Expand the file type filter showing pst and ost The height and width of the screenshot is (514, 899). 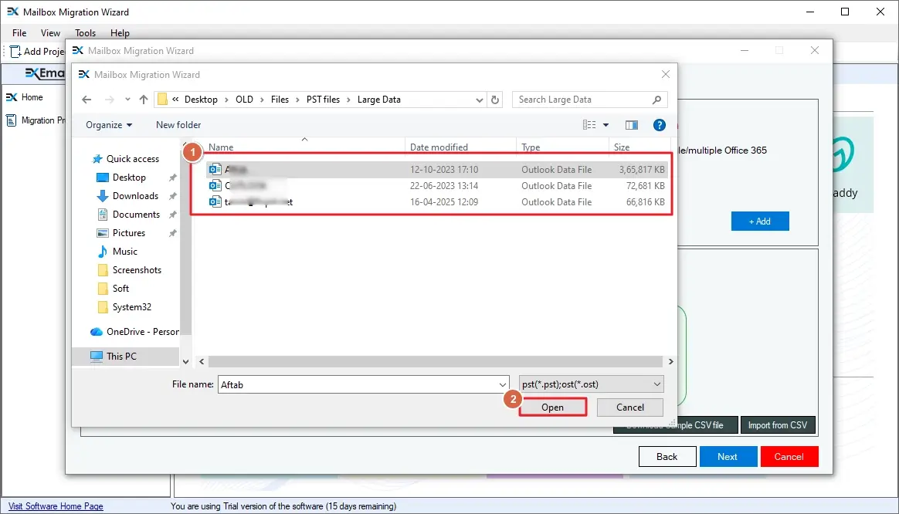(656, 384)
